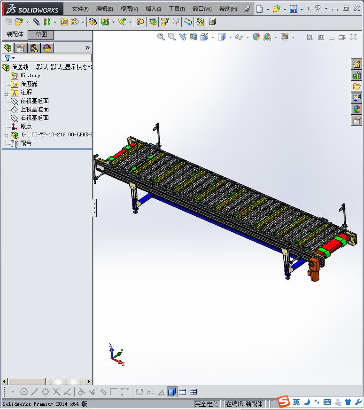Click the Hide/Show Items glasses icon
Screen dimensions: 364x410
239,37
